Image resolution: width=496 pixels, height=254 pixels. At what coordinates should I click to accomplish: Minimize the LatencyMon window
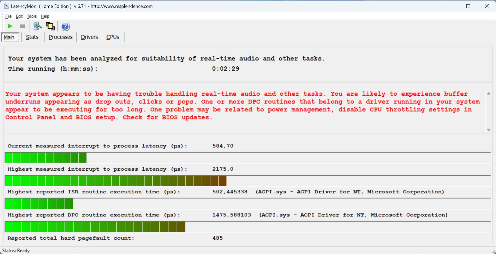pyautogui.click(x=450, y=6)
